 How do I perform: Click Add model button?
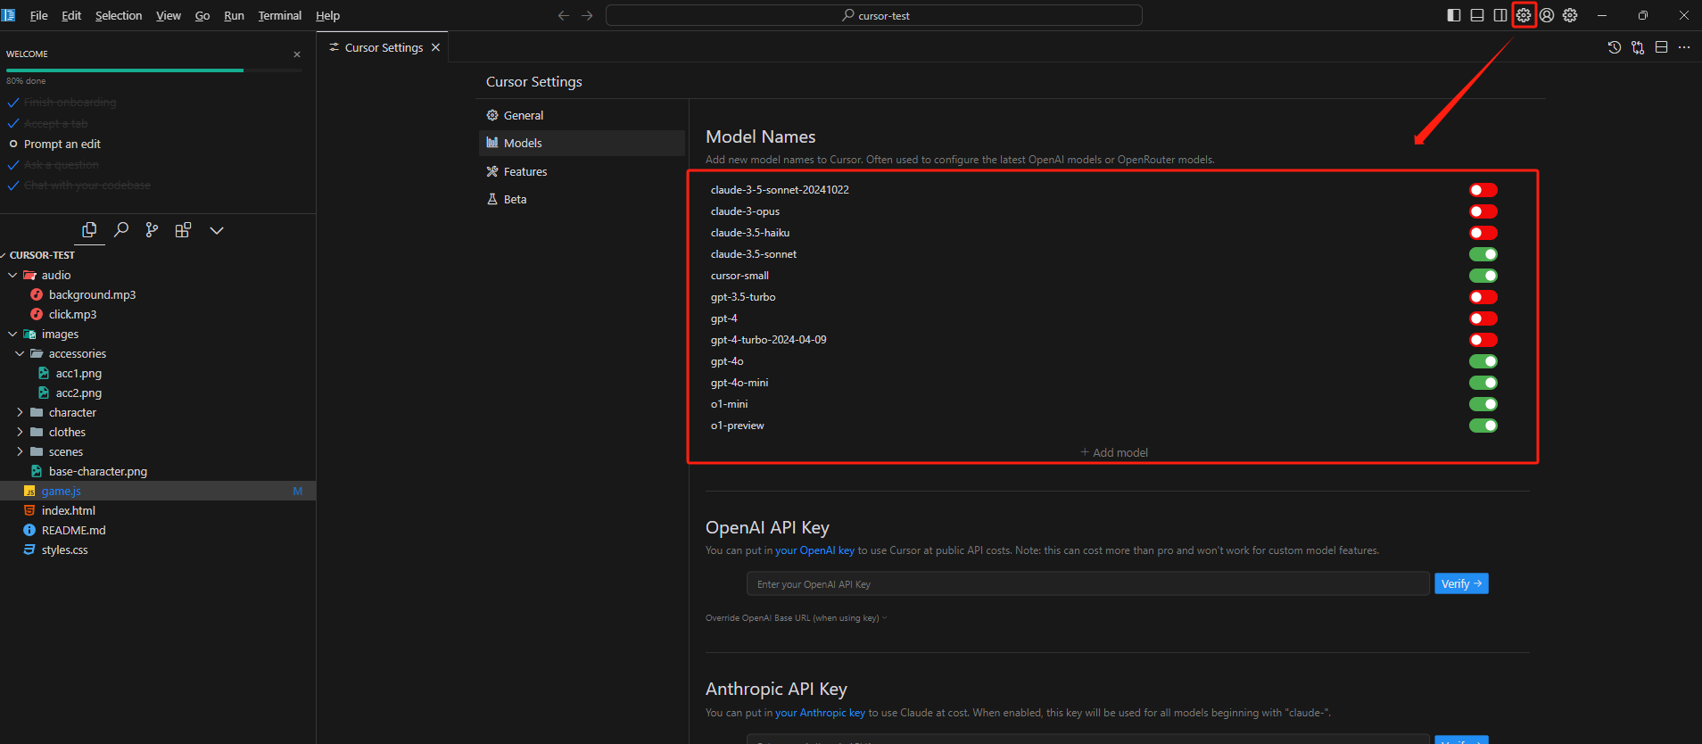(x=1114, y=452)
